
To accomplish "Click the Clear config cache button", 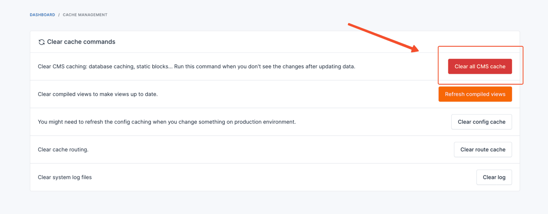I will tap(481, 122).
